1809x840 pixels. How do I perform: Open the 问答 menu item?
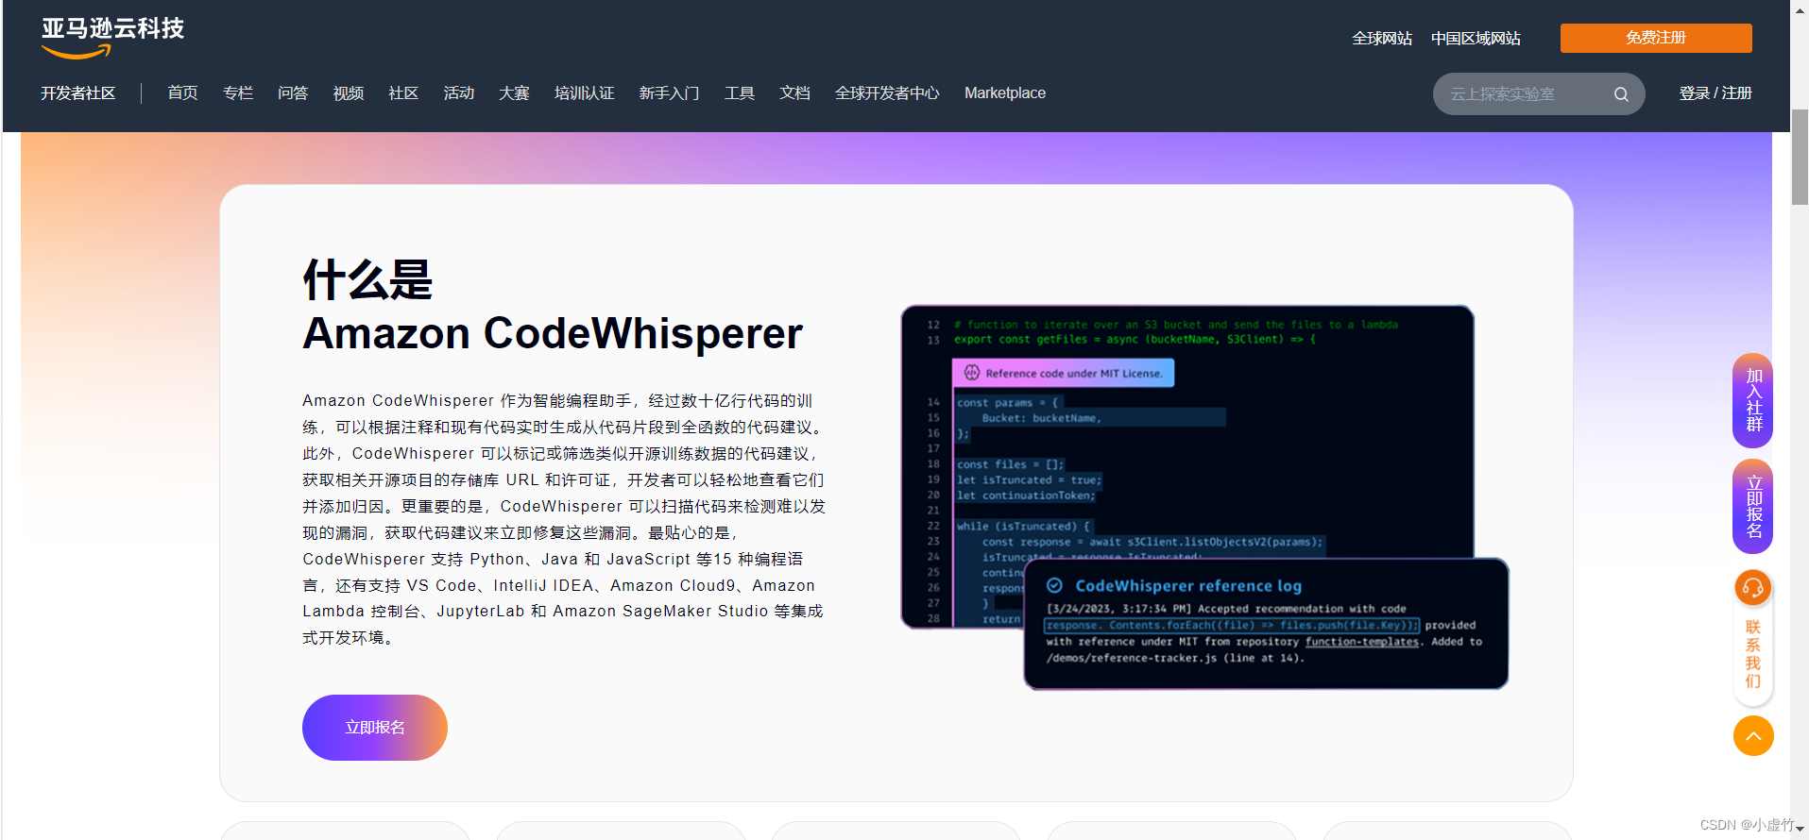pos(293,93)
